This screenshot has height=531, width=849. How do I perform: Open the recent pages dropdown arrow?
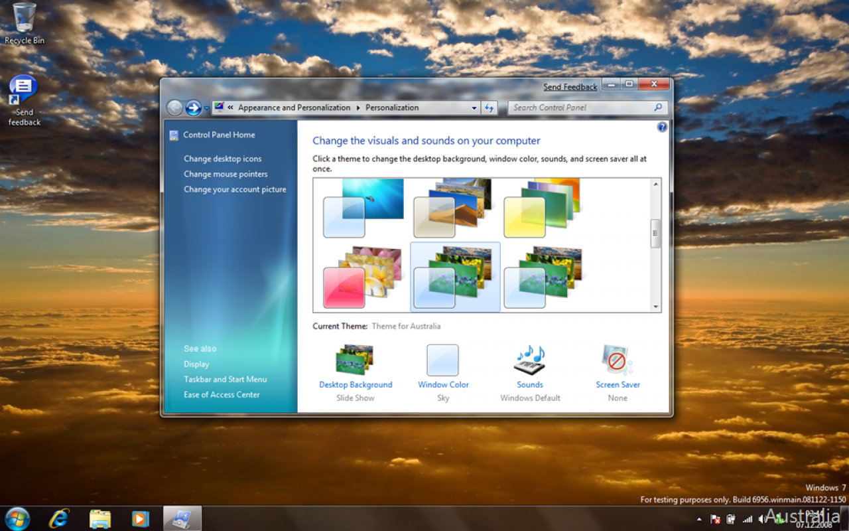click(207, 108)
